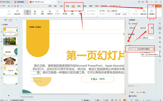Image resolution: width=163 pixels, height=101 pixels.
Task: Switch to 大纲 outline view tab
Action: pyautogui.click(x=5, y=20)
